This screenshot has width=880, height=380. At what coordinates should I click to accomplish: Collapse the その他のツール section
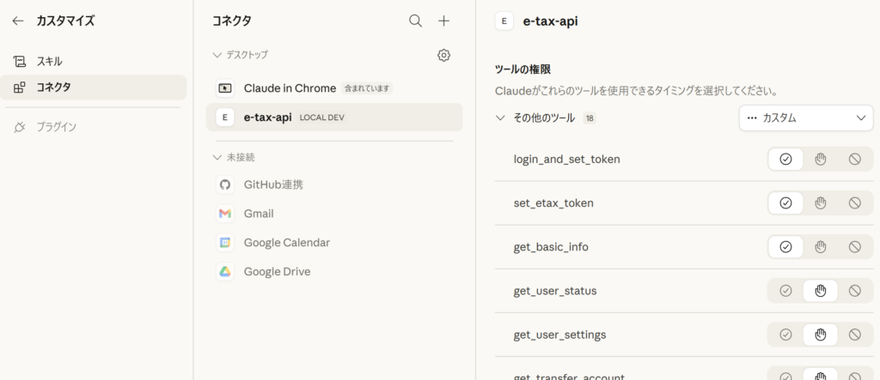click(x=500, y=118)
